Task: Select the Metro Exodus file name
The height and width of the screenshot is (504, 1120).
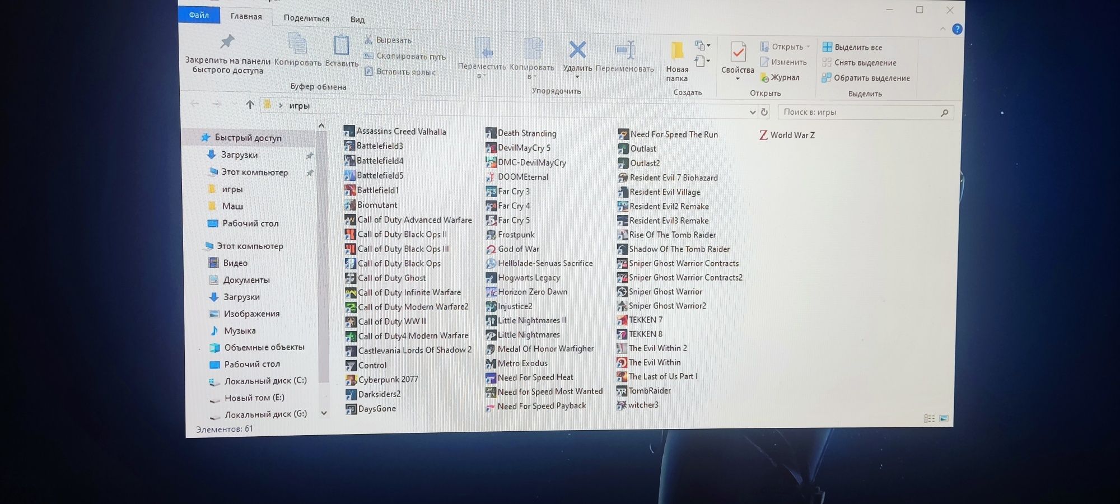Action: pos(523,363)
